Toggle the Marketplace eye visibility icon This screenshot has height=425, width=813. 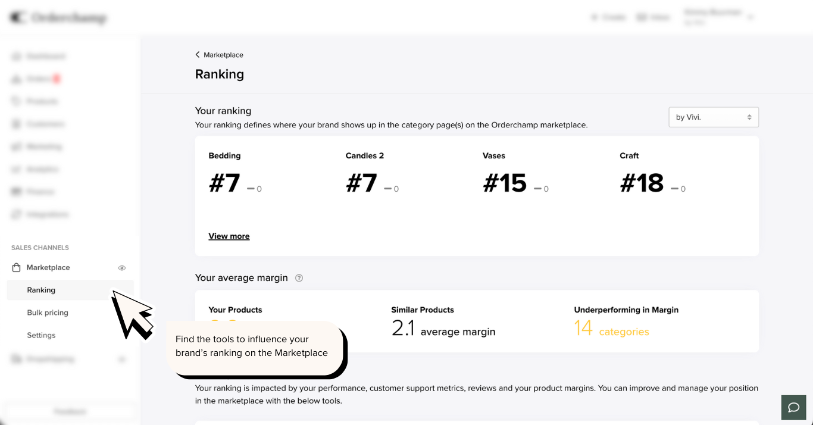coord(122,268)
